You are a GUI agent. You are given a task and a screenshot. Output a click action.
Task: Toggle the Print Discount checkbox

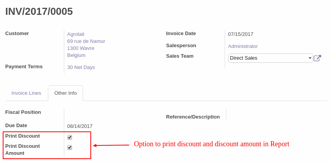click(70, 137)
